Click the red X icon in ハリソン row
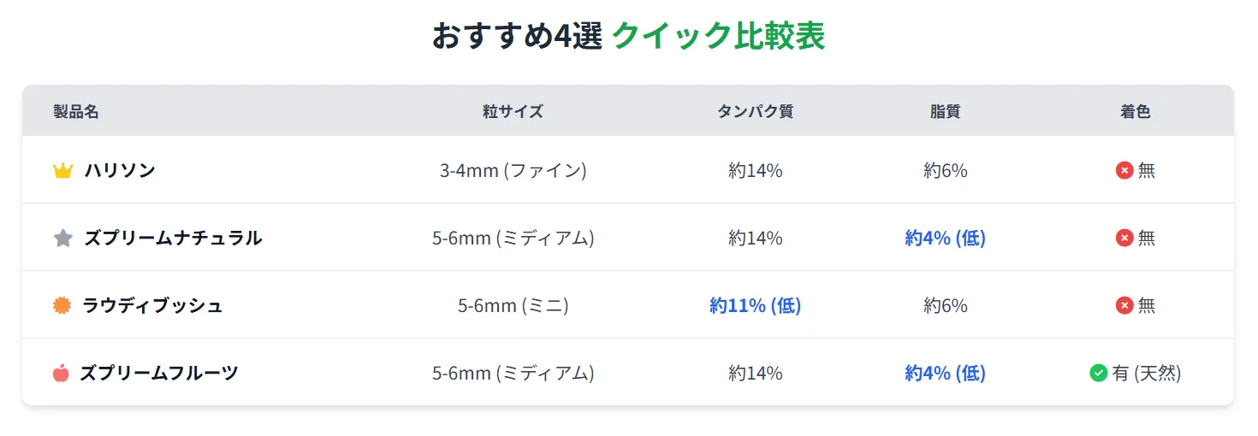Image resolution: width=1258 pixels, height=436 pixels. (x=1124, y=171)
